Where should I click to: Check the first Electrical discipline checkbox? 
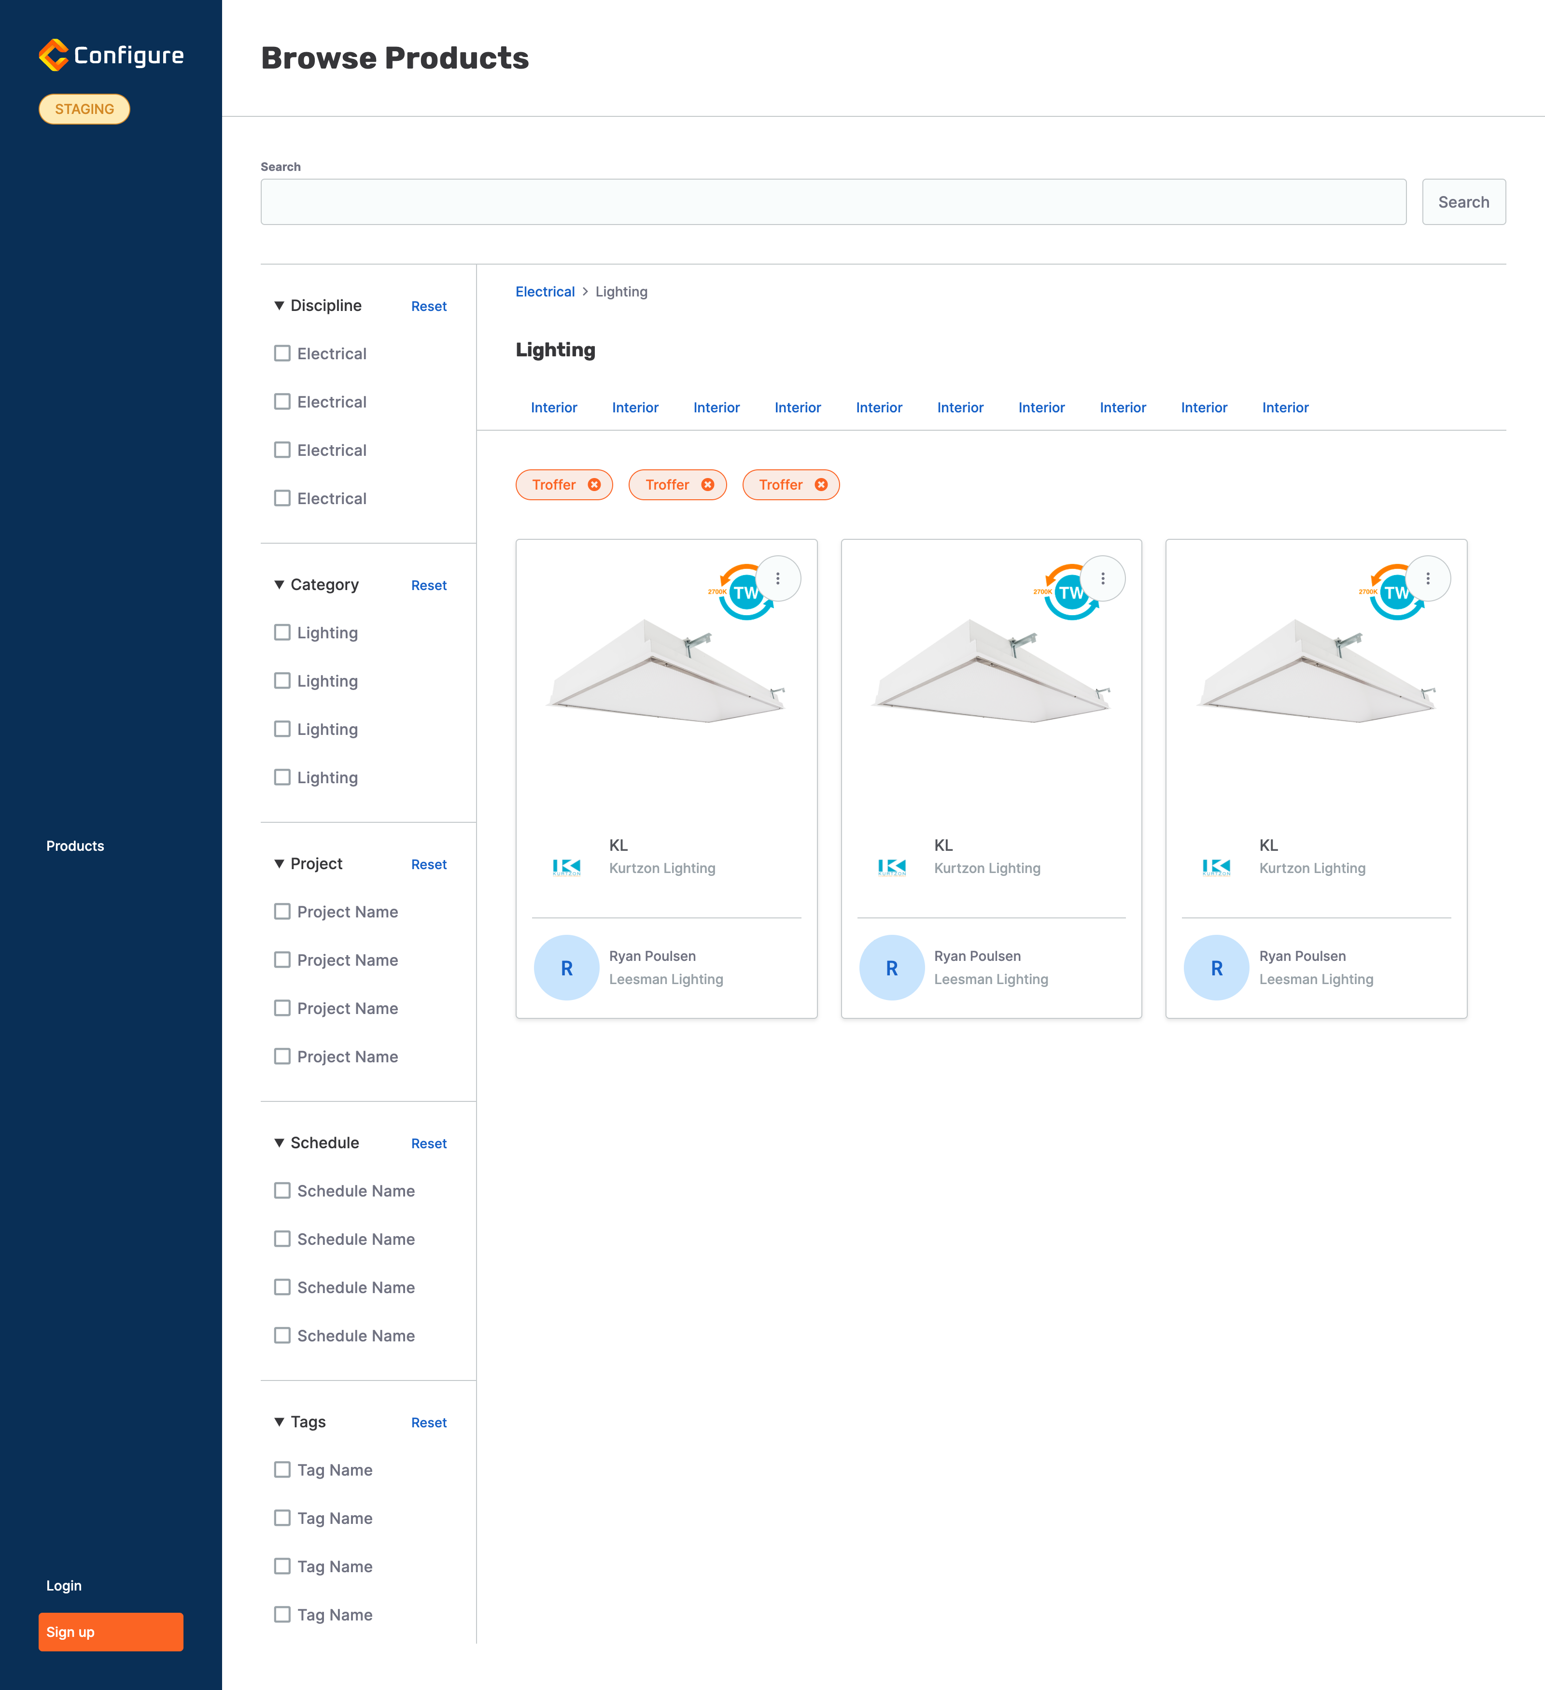[282, 354]
